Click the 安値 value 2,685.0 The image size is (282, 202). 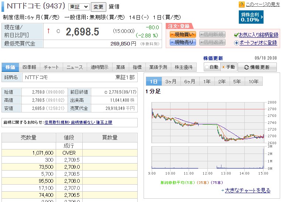point(38,108)
